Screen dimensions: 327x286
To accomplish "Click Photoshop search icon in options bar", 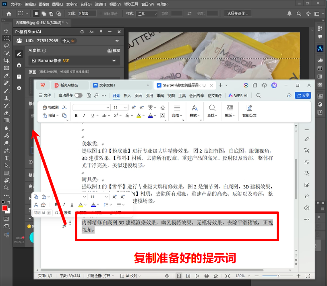I will pyautogui.click(x=299, y=14).
